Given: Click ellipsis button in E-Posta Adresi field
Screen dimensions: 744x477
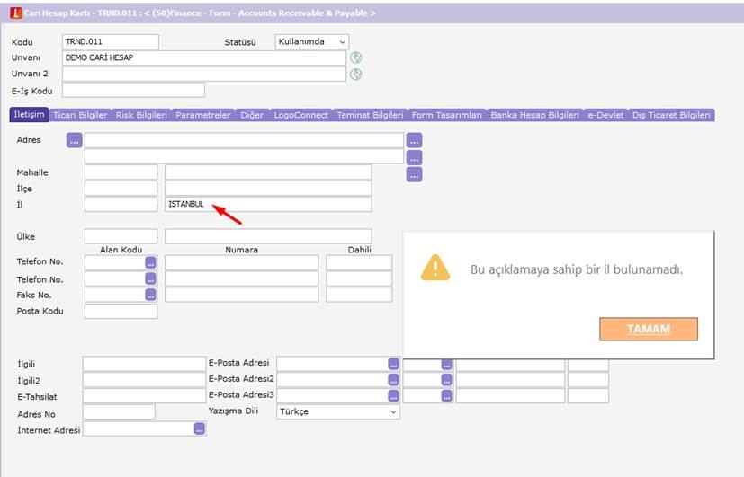Looking at the screenshot, I should tap(393, 364).
